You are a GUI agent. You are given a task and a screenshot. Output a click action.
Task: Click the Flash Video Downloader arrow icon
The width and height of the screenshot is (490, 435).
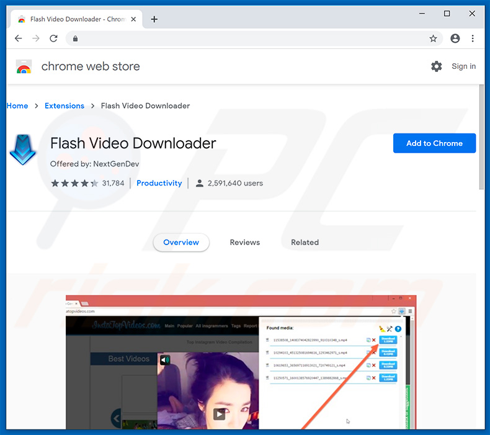click(x=22, y=150)
